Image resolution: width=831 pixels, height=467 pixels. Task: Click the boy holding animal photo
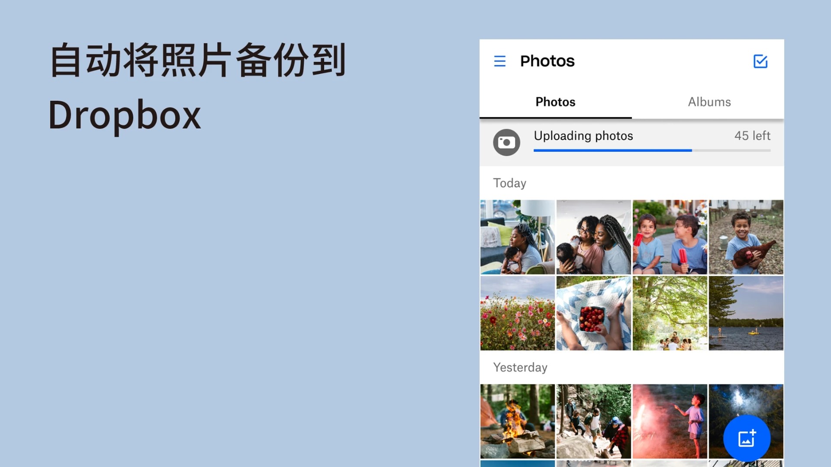[x=746, y=237]
